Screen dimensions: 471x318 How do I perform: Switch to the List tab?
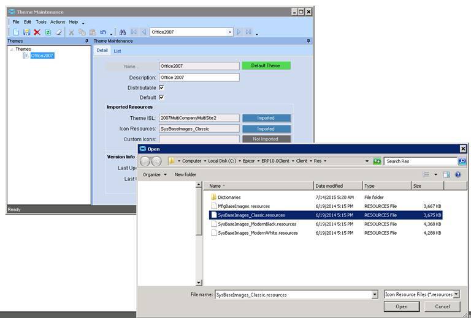(x=117, y=51)
